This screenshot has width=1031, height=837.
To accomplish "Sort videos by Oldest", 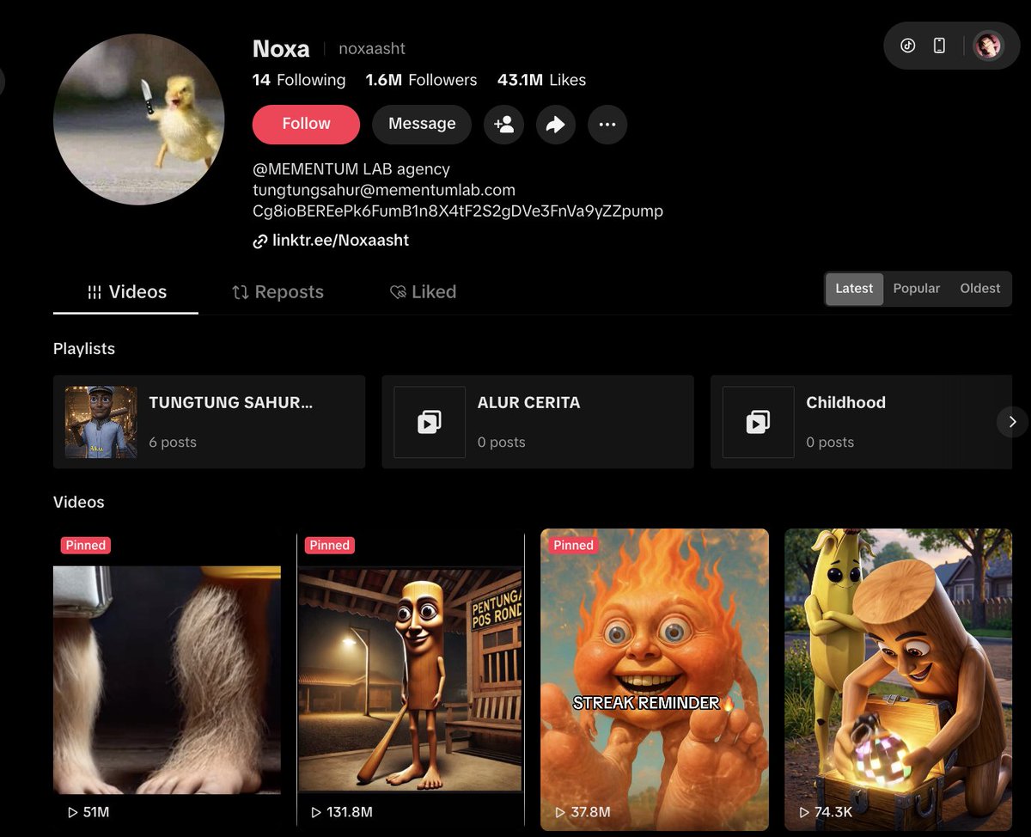I will click(980, 289).
